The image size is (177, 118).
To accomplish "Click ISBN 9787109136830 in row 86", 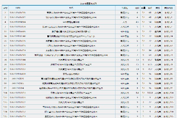I will pos(18,74).
